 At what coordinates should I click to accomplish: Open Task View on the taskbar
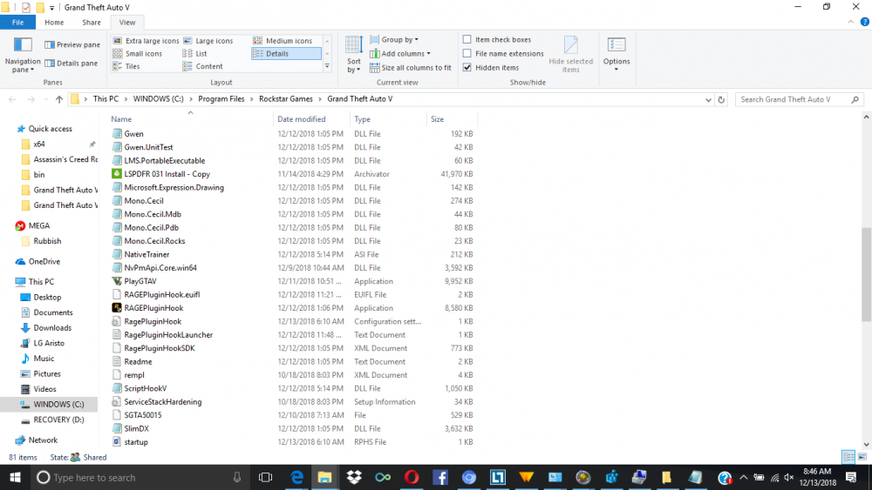[265, 477]
